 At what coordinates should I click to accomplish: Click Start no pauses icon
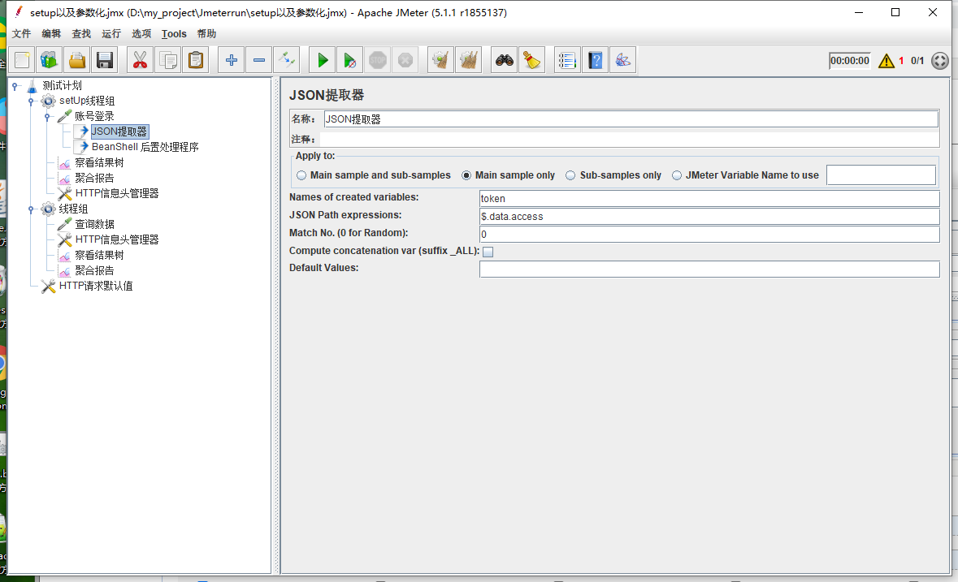pos(349,60)
